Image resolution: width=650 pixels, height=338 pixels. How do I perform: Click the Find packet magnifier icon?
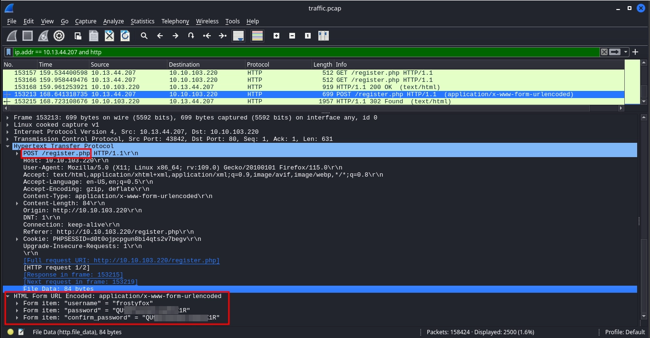tap(144, 36)
